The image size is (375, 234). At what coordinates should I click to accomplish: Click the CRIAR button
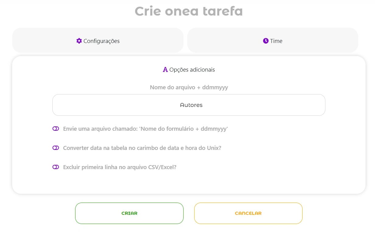coord(129,213)
